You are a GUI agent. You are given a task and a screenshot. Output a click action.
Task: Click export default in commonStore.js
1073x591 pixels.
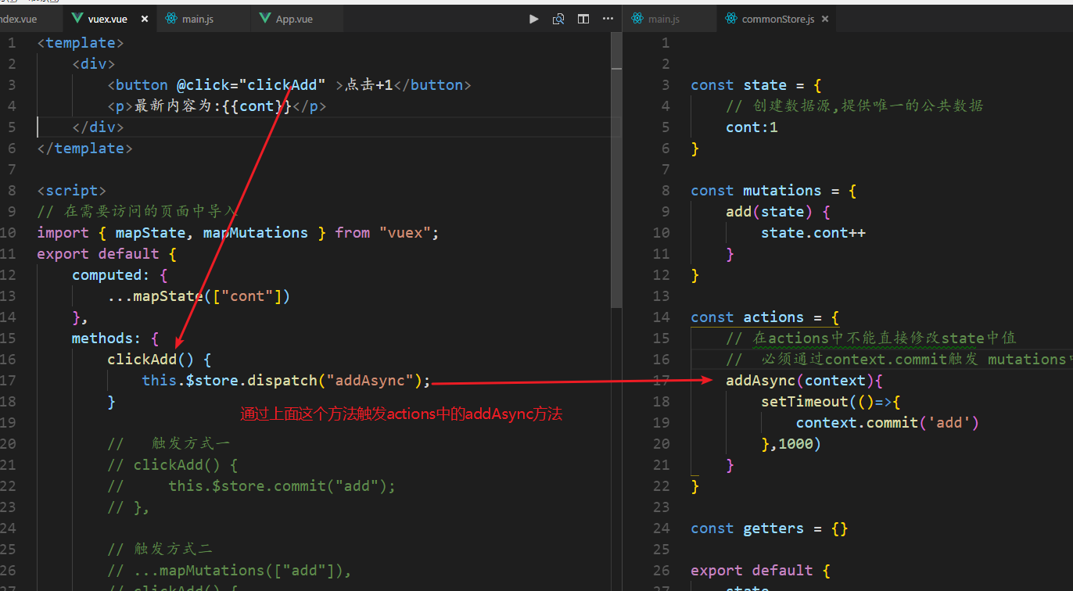coord(760,570)
